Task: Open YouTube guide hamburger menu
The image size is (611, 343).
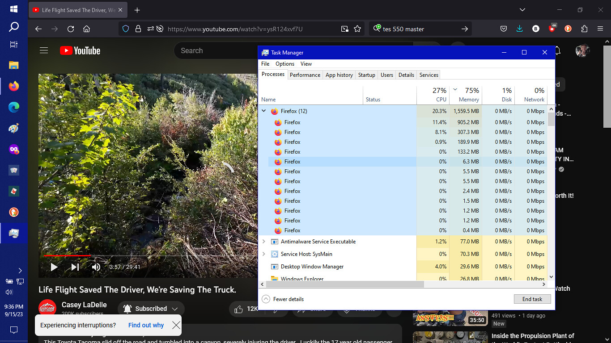Action: pos(44,50)
